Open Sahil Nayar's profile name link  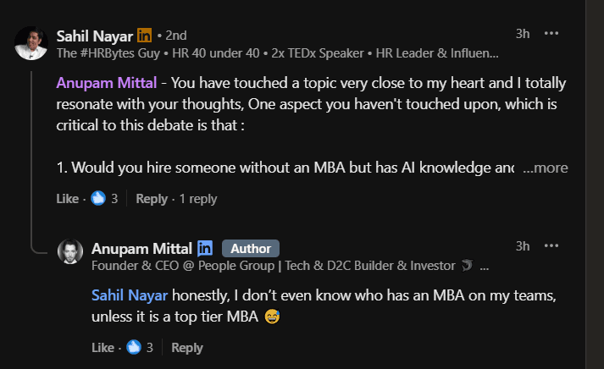pos(93,36)
